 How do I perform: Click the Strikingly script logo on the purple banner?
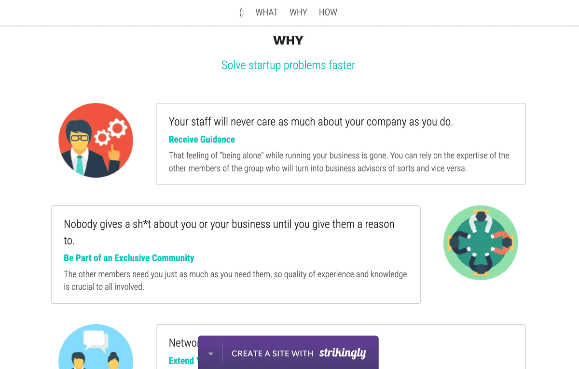pyautogui.click(x=343, y=353)
